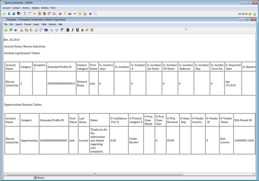Screen dimensions: 259x181
Task: Click the 'Oct. 28,2010' date text
Action: (12, 40)
